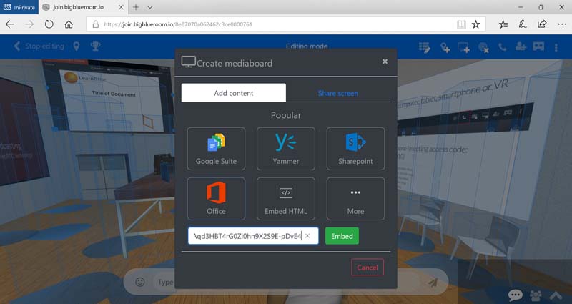Click the remove object icon in toolbar

pos(484,47)
